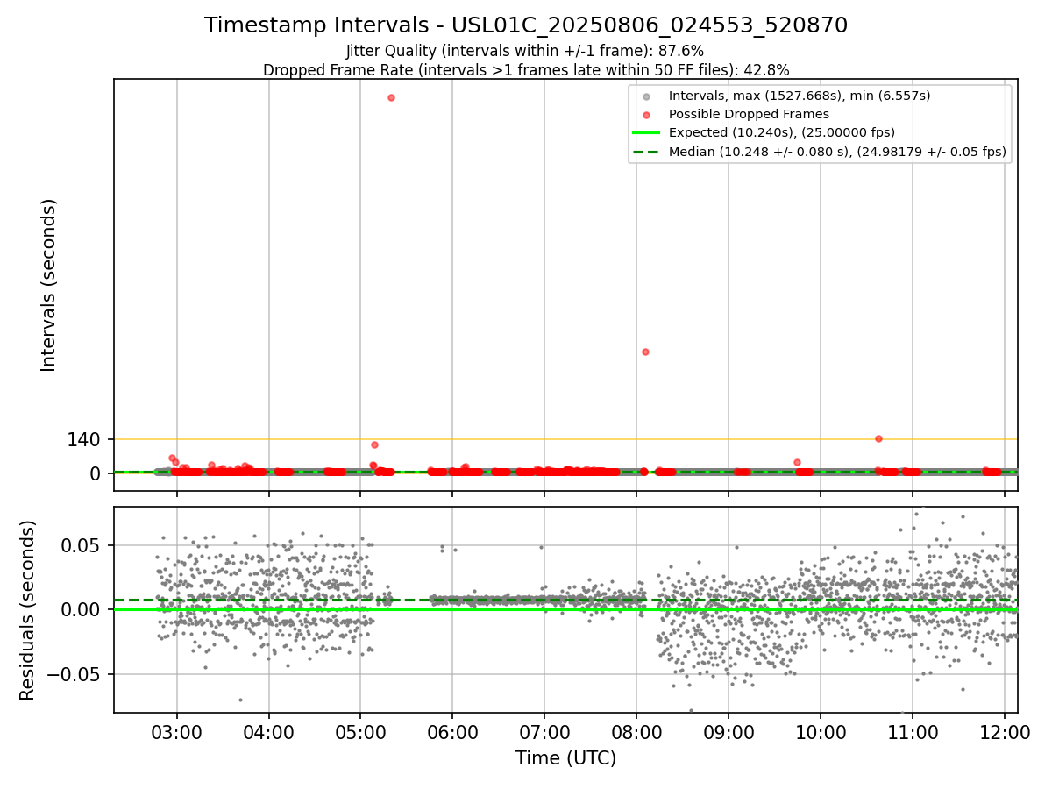Click the '140' y-axis tick label

pyautogui.click(x=84, y=439)
